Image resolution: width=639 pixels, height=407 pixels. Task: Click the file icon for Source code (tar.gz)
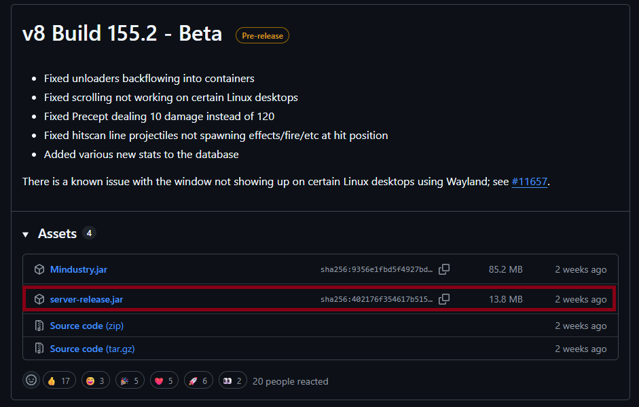pyautogui.click(x=39, y=349)
